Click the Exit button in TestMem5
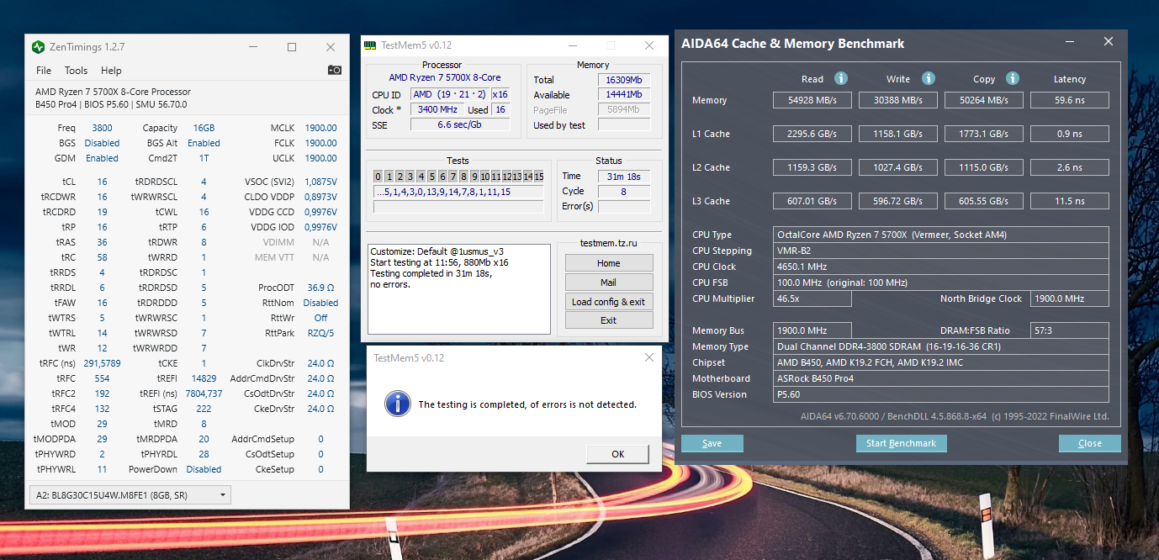The height and width of the screenshot is (560, 1159). [x=609, y=320]
